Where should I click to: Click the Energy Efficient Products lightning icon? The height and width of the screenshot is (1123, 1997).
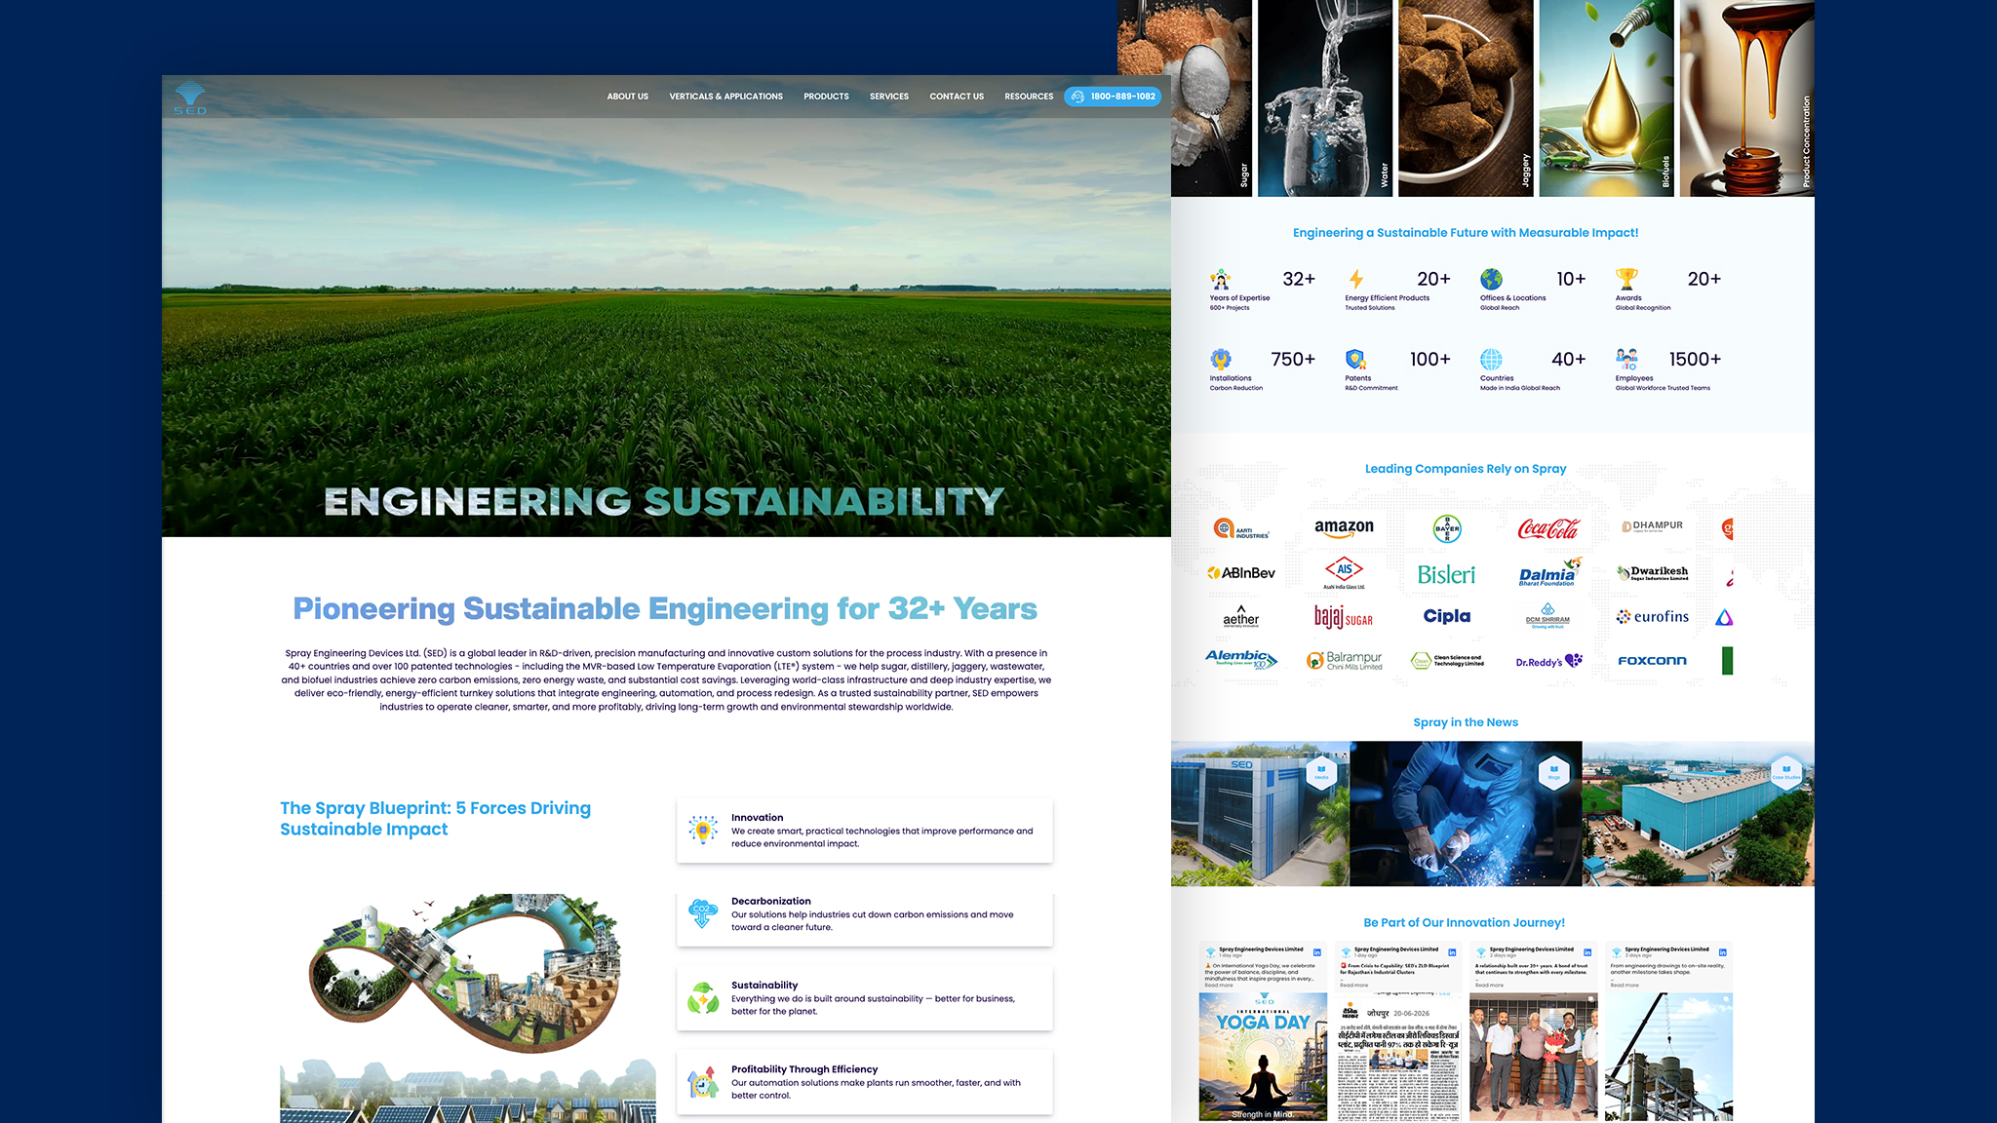point(1356,280)
